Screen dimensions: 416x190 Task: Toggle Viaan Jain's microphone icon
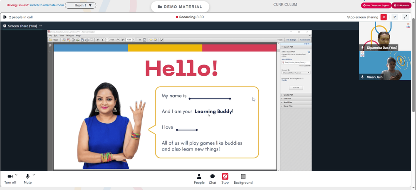pos(362,77)
